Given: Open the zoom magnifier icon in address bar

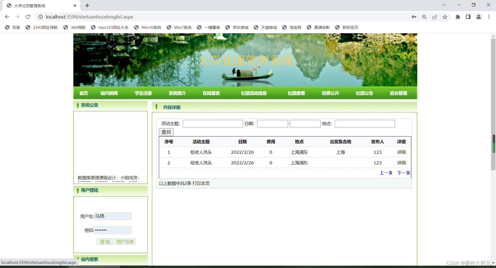Looking at the screenshot, I should [424, 17].
